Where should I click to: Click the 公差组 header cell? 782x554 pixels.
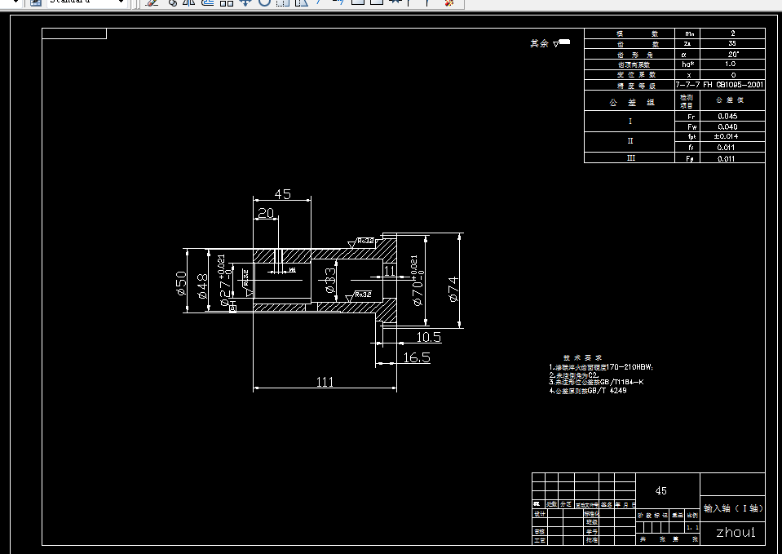(630, 101)
